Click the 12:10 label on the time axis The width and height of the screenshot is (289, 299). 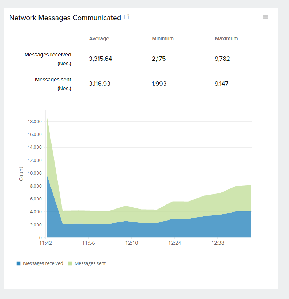[x=131, y=243]
